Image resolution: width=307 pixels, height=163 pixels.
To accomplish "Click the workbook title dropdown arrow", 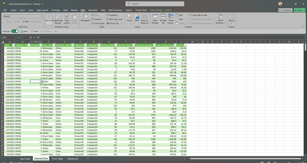I will click(x=43, y=4).
